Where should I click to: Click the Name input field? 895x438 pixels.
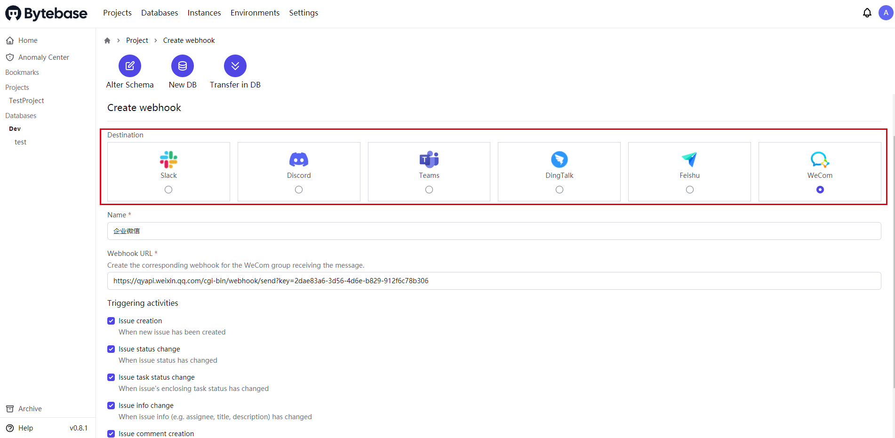pyautogui.click(x=494, y=231)
